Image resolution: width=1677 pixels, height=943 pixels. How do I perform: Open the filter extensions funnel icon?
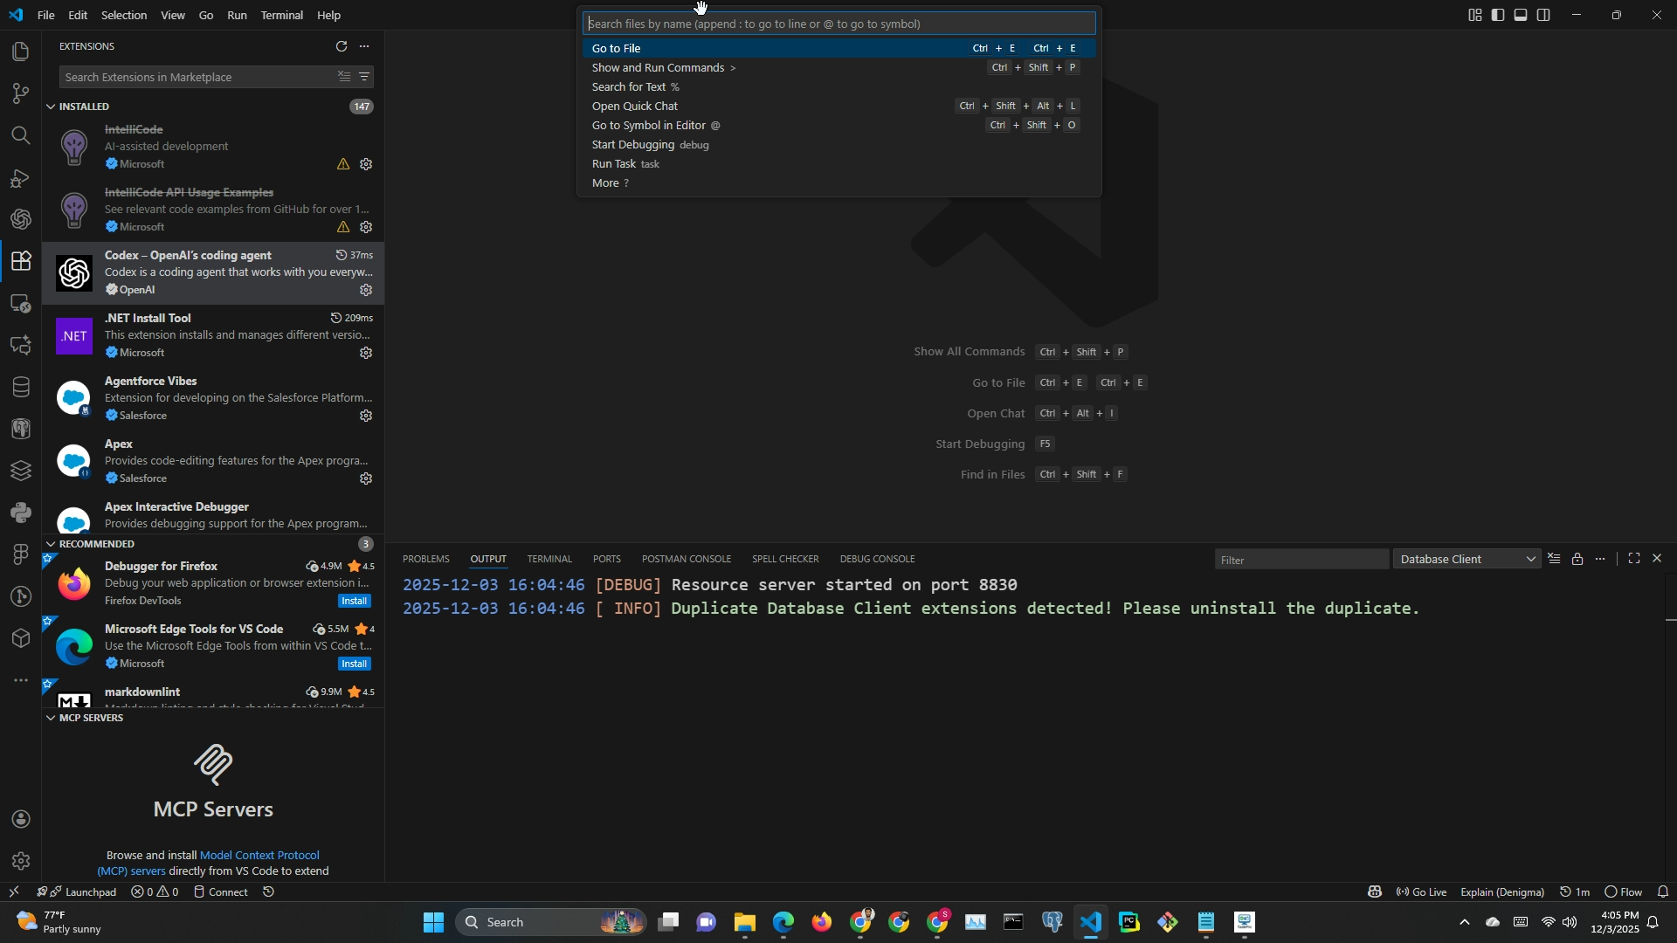[364, 77]
